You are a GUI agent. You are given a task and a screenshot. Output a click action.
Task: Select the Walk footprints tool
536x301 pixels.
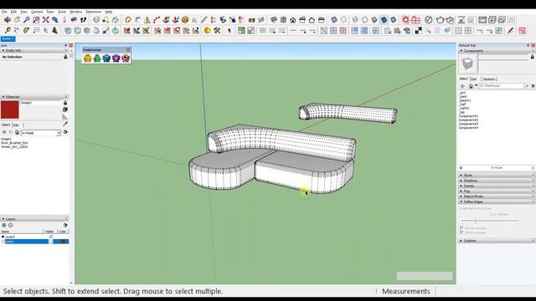[83, 20]
